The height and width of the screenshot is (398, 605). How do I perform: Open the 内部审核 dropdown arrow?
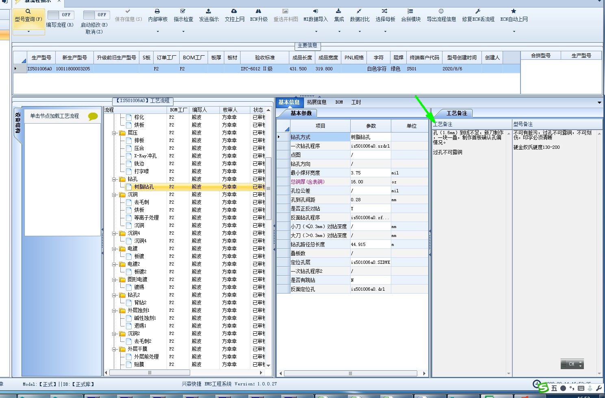[158, 31]
